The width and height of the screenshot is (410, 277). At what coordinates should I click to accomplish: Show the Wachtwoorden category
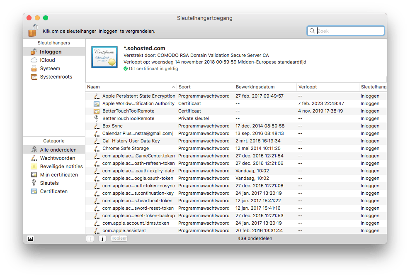pyautogui.click(x=54, y=158)
